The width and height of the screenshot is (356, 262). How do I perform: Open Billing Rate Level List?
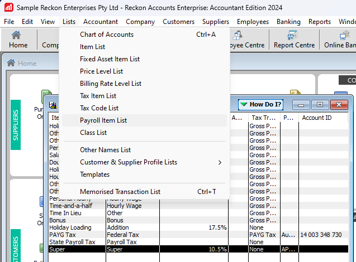click(x=144, y=83)
